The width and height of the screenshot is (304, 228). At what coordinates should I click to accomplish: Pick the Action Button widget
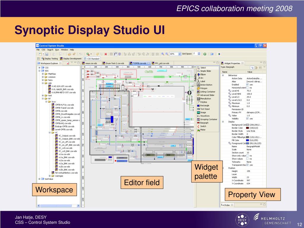[x=205, y=85]
